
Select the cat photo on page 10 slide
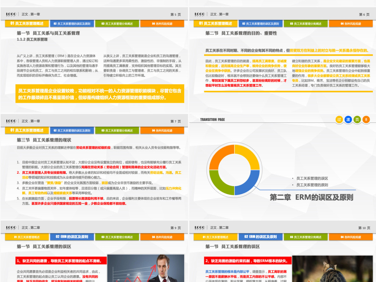[x=332, y=269]
